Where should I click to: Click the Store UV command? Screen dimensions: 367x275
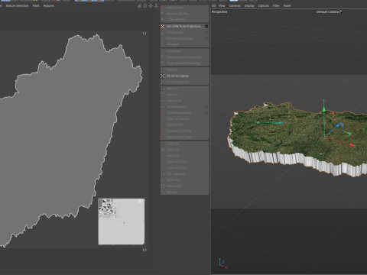click(184, 180)
